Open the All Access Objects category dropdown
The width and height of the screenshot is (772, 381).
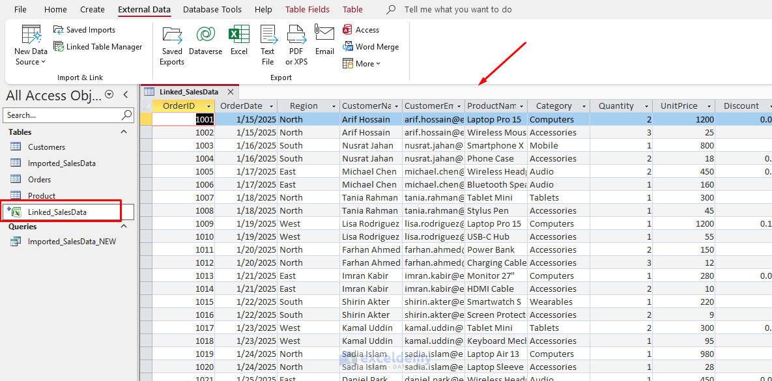point(109,94)
